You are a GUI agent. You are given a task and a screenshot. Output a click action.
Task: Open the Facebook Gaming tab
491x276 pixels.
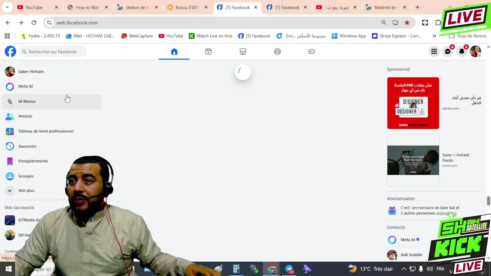coord(311,52)
